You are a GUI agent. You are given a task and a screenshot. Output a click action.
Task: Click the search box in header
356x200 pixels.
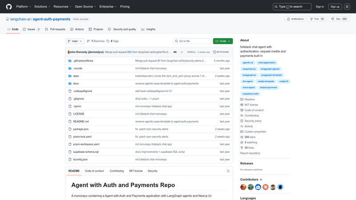tap(292, 7)
